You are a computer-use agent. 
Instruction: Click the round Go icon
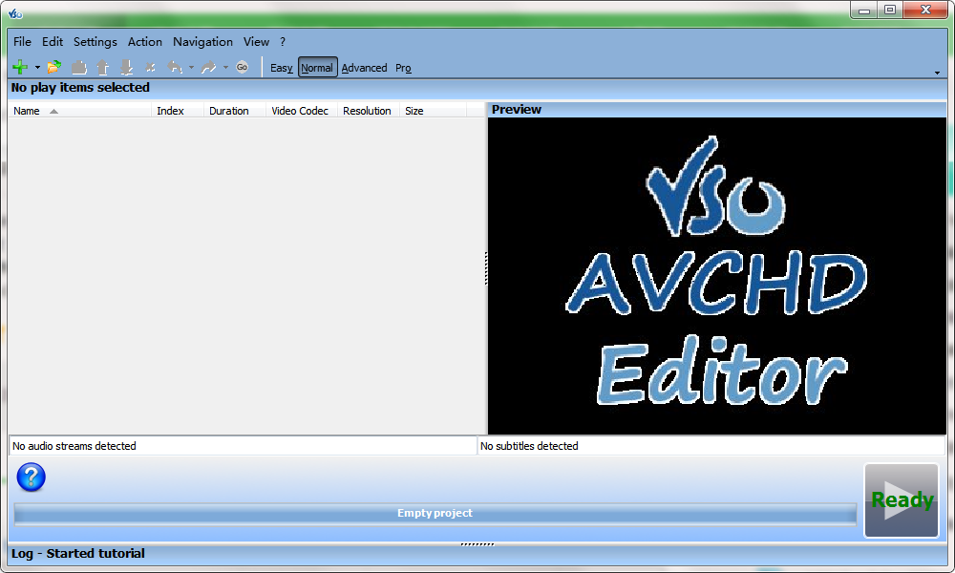tap(242, 67)
